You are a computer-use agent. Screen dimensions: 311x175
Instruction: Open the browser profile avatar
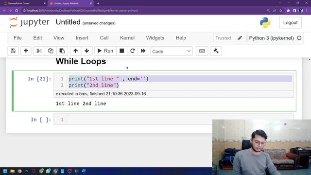point(301,11)
